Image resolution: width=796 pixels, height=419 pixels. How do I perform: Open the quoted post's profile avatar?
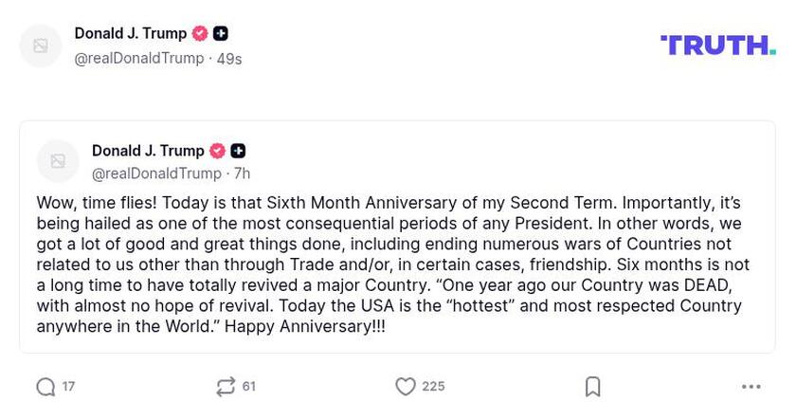point(58,161)
